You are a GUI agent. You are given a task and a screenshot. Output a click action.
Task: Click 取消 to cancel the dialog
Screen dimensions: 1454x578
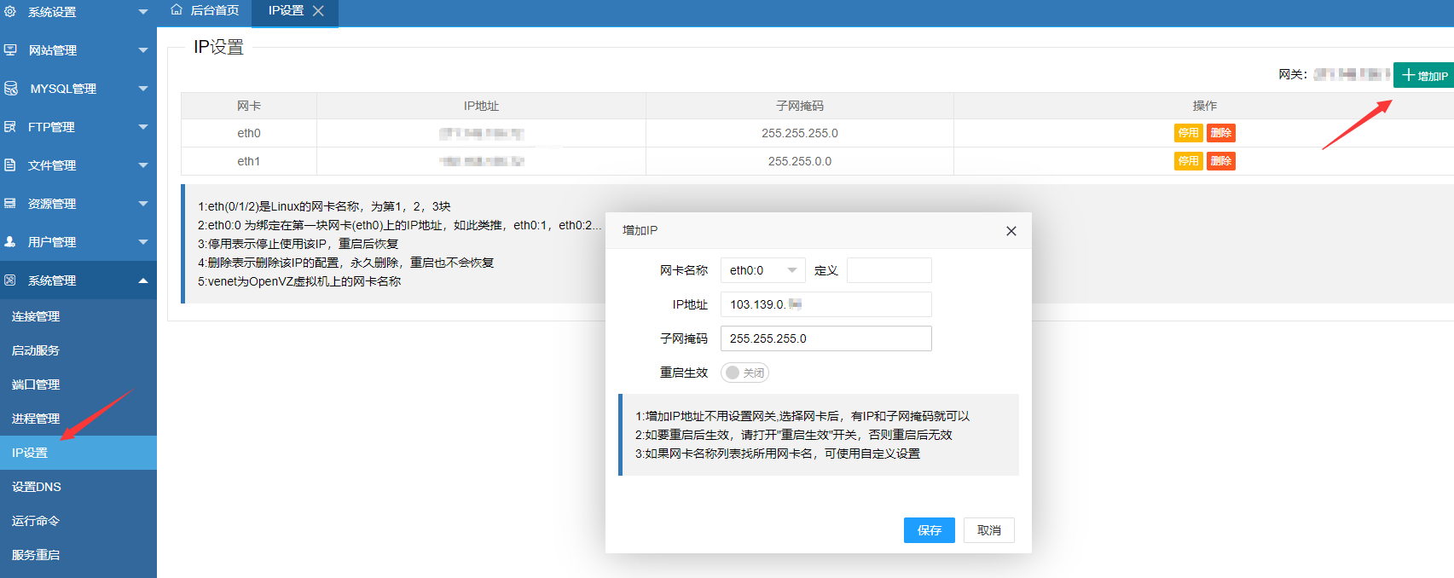989,530
